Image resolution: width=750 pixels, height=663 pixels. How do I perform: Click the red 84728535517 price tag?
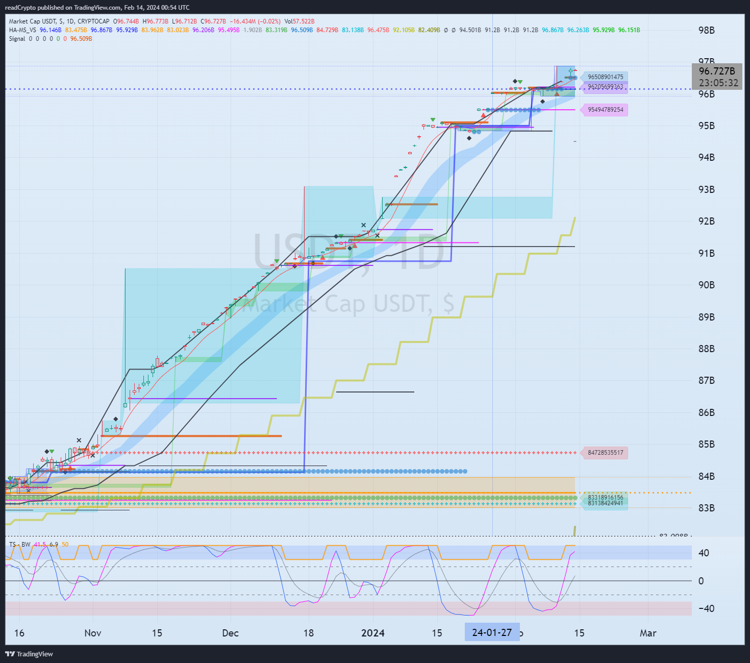click(605, 453)
